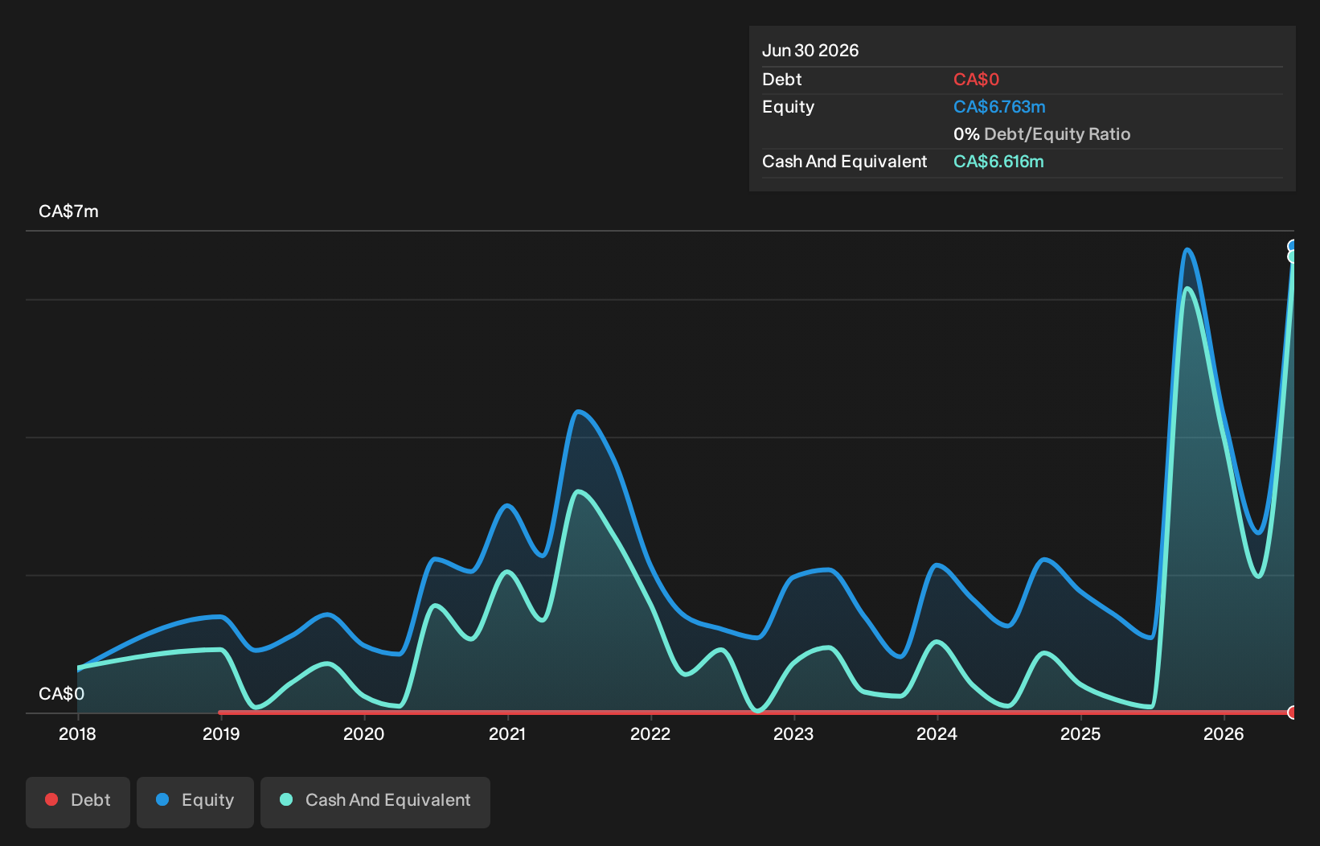This screenshot has width=1320, height=846.
Task: Click the tooltip Debt value CA$0
Action: tap(976, 80)
